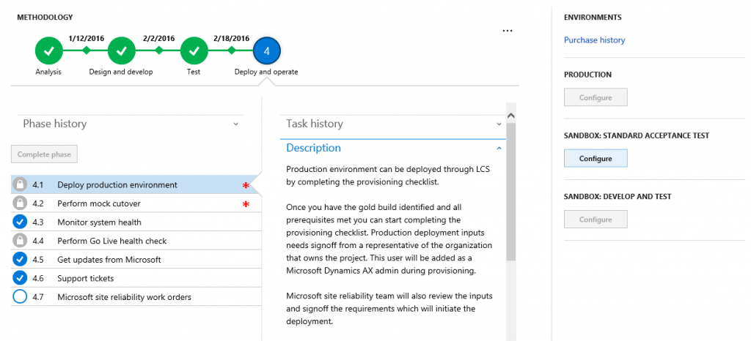
Task: Click Configure for Standard Acceptance Test sandbox
Action: click(x=596, y=158)
